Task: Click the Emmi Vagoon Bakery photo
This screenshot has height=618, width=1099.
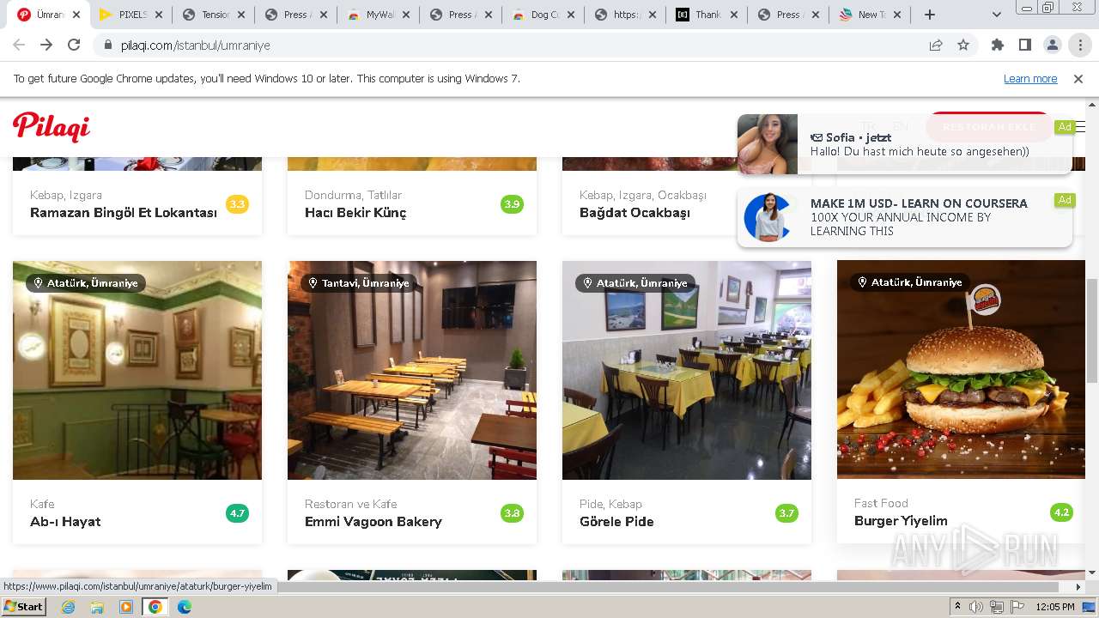Action: click(x=412, y=370)
